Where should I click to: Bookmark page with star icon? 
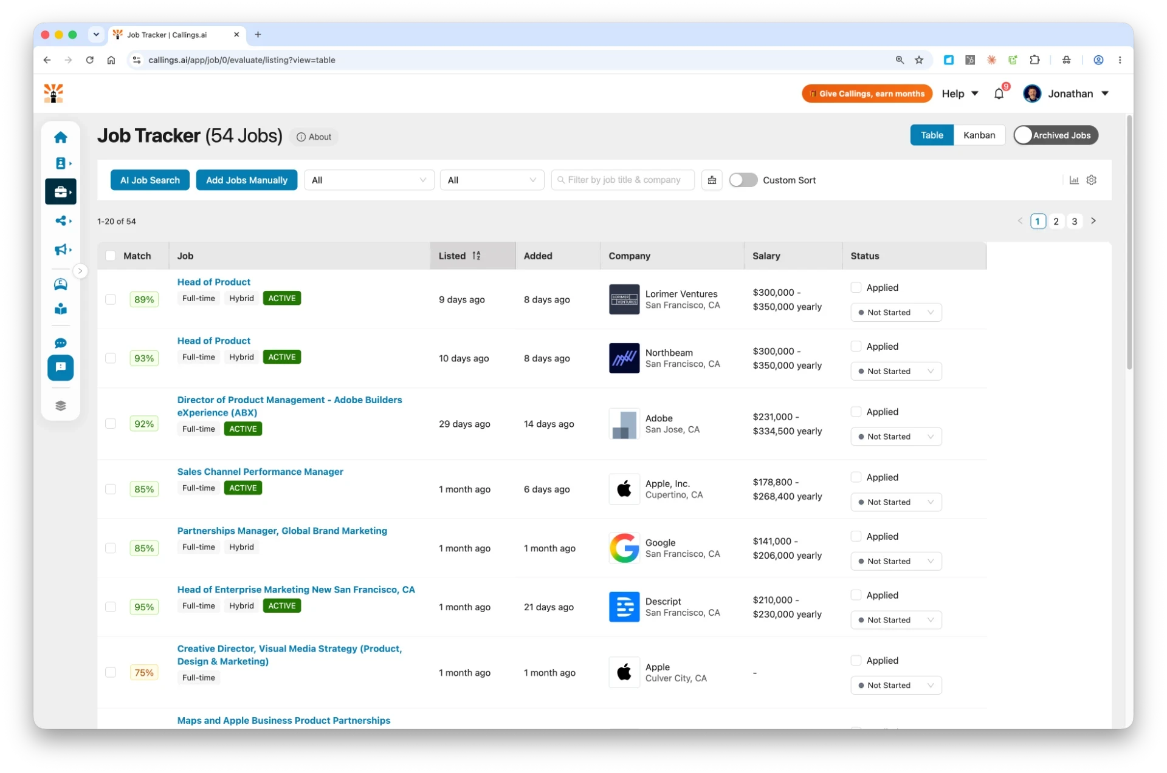click(919, 60)
